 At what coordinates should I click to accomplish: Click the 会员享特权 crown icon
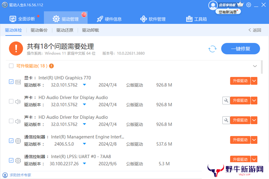[x=240, y=4]
